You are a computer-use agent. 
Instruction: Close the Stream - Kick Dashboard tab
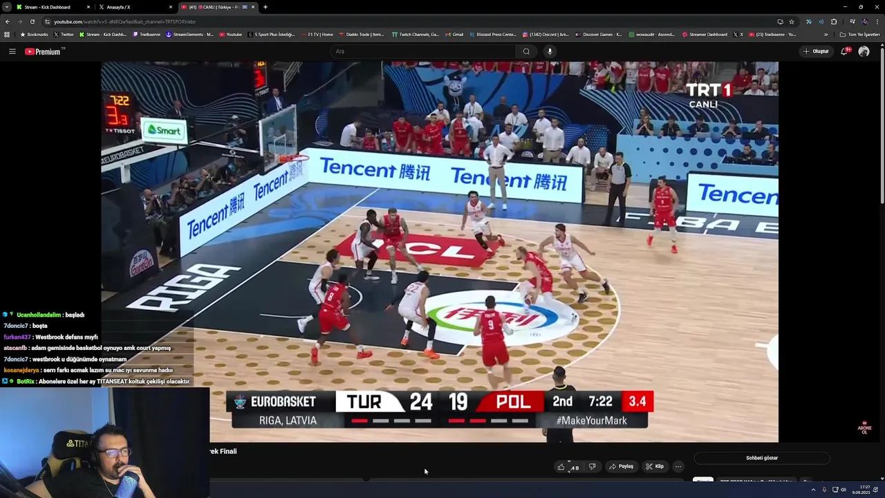tap(88, 7)
